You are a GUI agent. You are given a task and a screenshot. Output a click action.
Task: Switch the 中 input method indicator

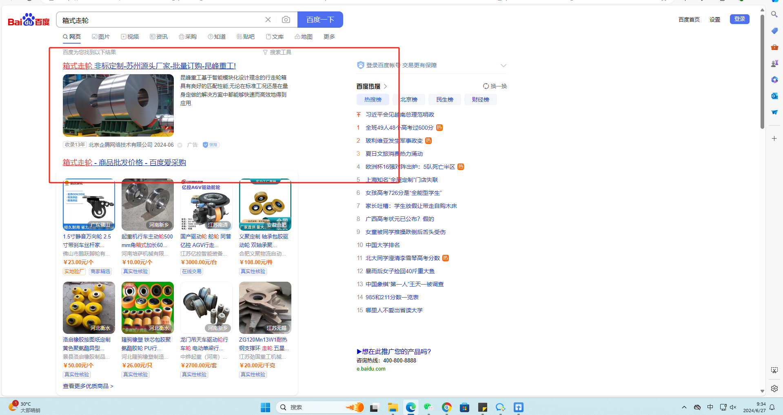710,407
